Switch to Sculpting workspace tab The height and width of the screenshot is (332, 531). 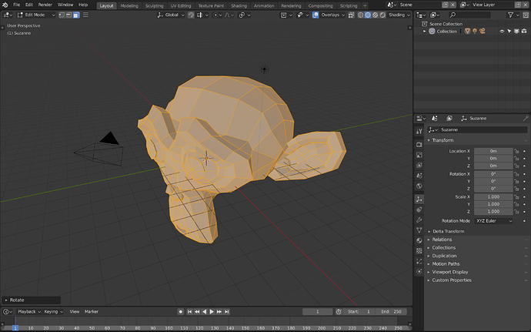coord(154,5)
